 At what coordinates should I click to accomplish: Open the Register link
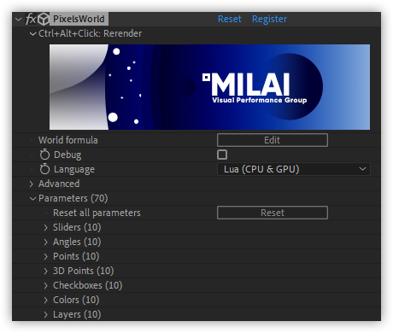pos(269,19)
